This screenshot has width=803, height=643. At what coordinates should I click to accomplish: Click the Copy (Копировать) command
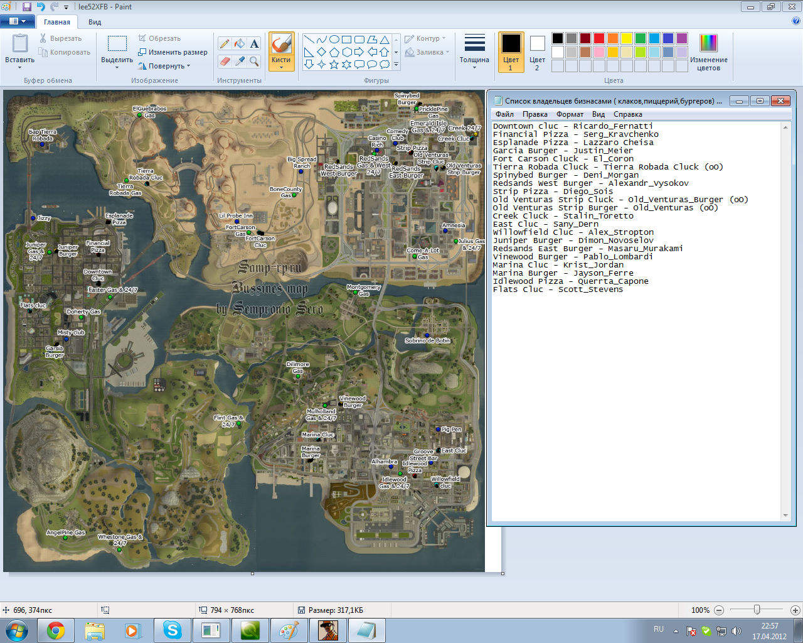(x=65, y=52)
